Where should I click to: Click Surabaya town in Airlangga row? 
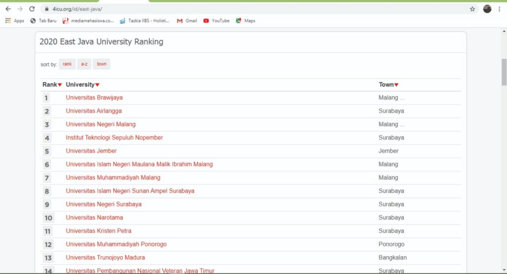(391, 111)
